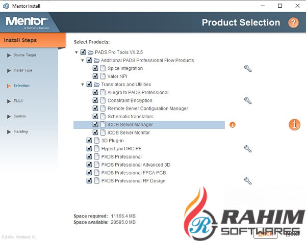The height and width of the screenshot is (241, 306).
Task: Select the iCDB Server Monitor row
Action: point(129,132)
